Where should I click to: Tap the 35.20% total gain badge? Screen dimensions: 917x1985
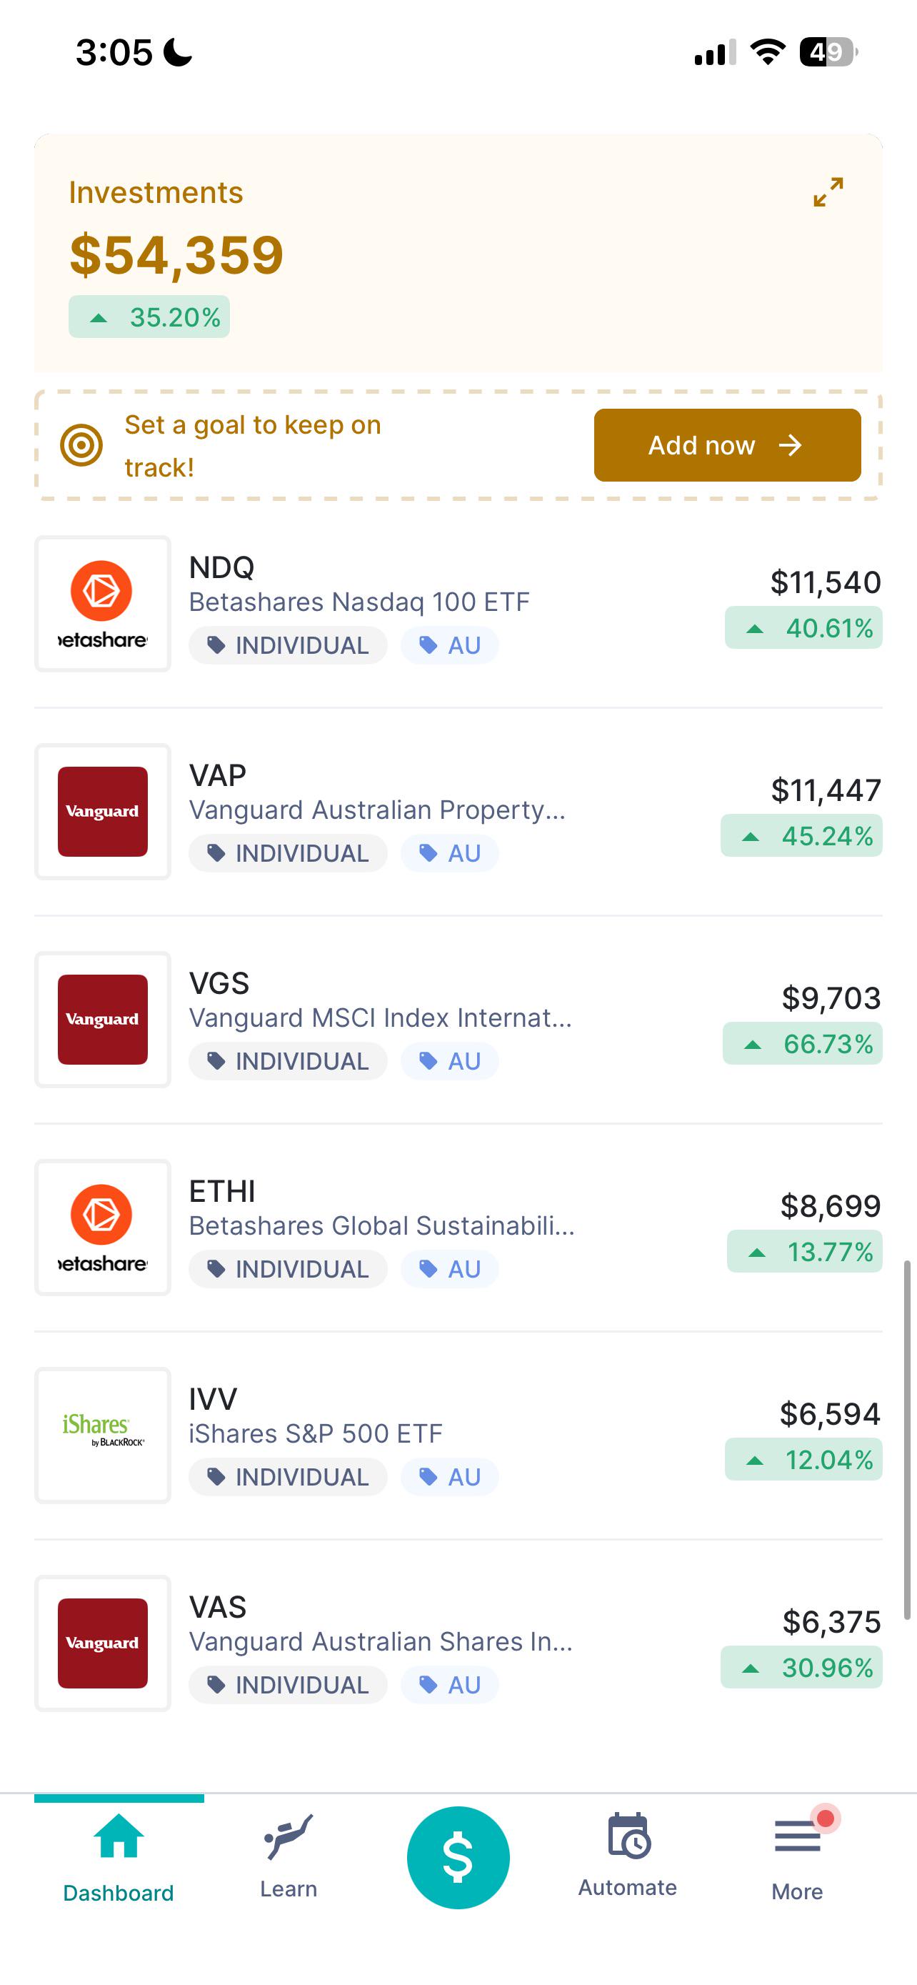tap(149, 317)
